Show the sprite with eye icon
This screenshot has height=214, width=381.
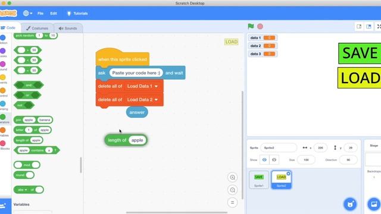coord(264,160)
